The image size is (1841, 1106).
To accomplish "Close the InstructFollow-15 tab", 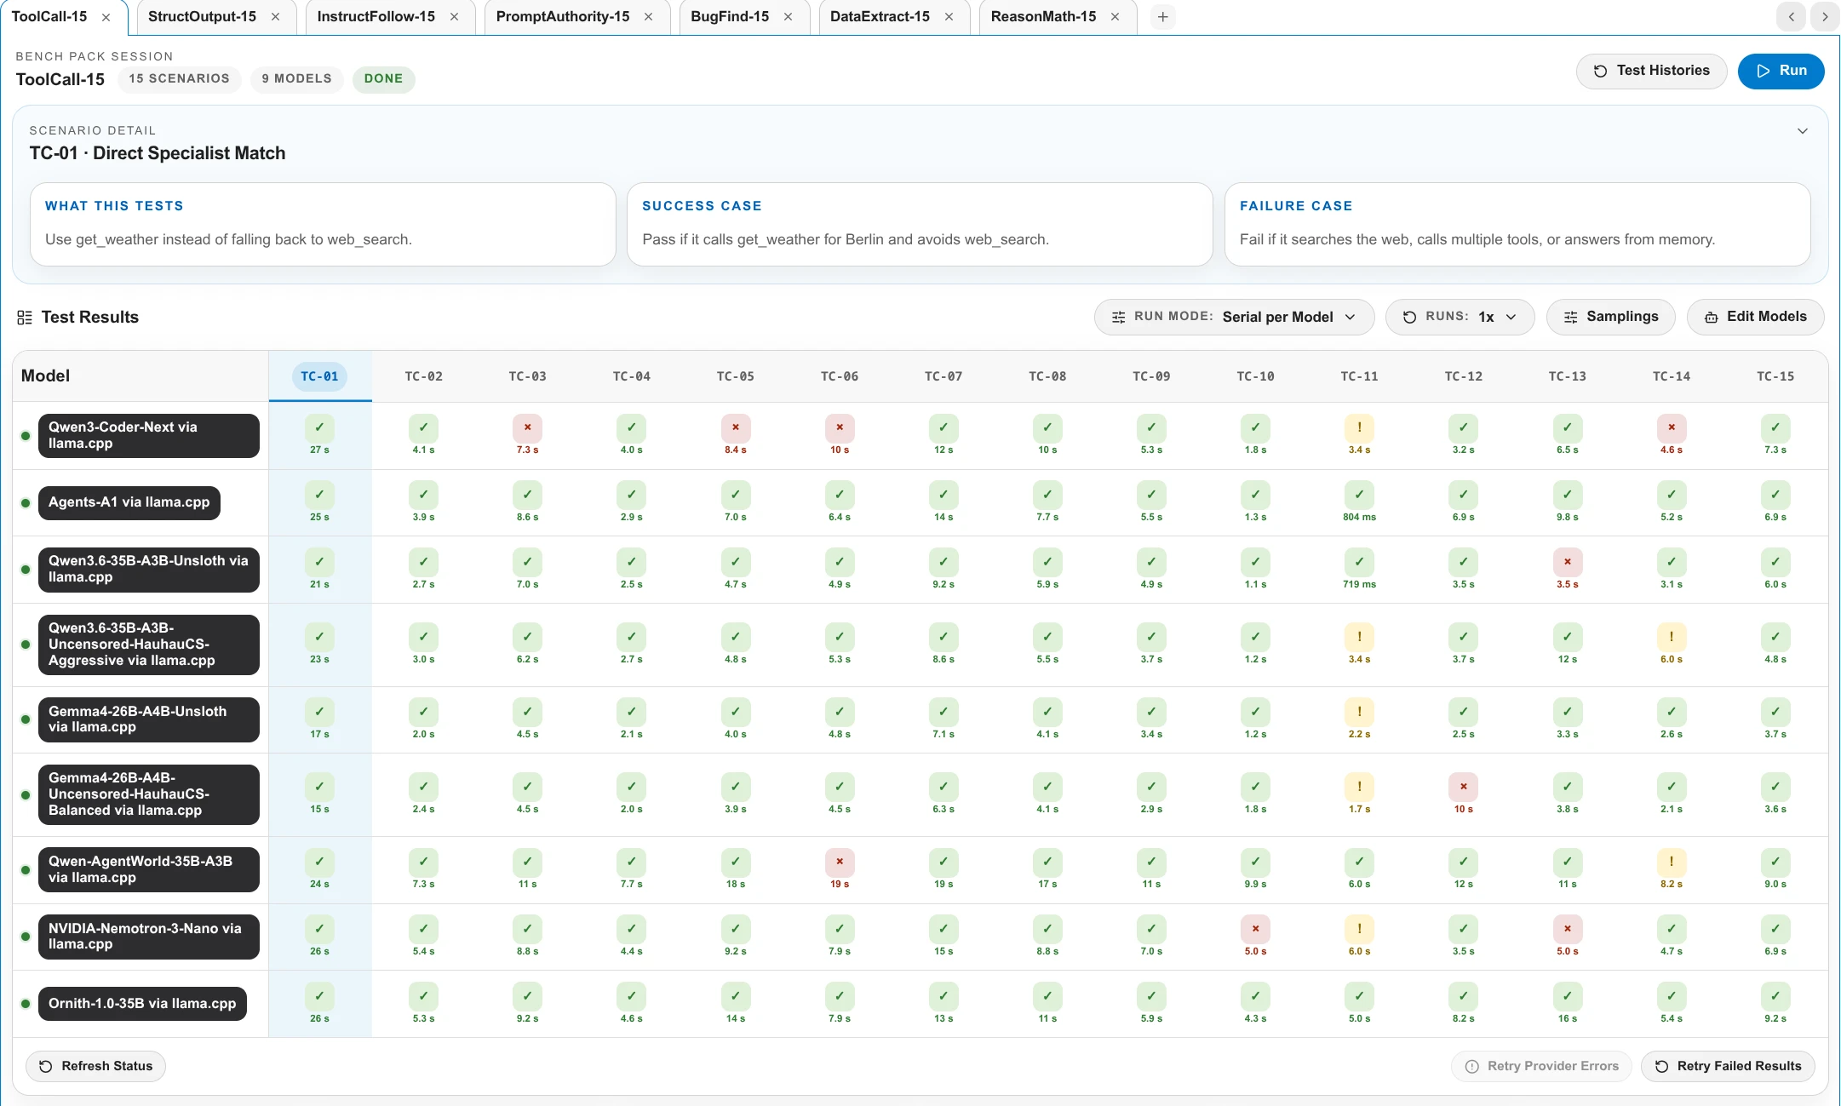I will [x=454, y=17].
